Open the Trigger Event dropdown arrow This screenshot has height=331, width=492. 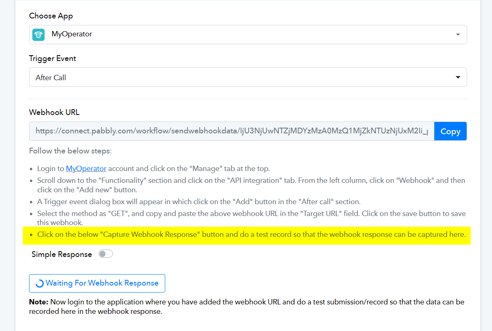coord(458,77)
